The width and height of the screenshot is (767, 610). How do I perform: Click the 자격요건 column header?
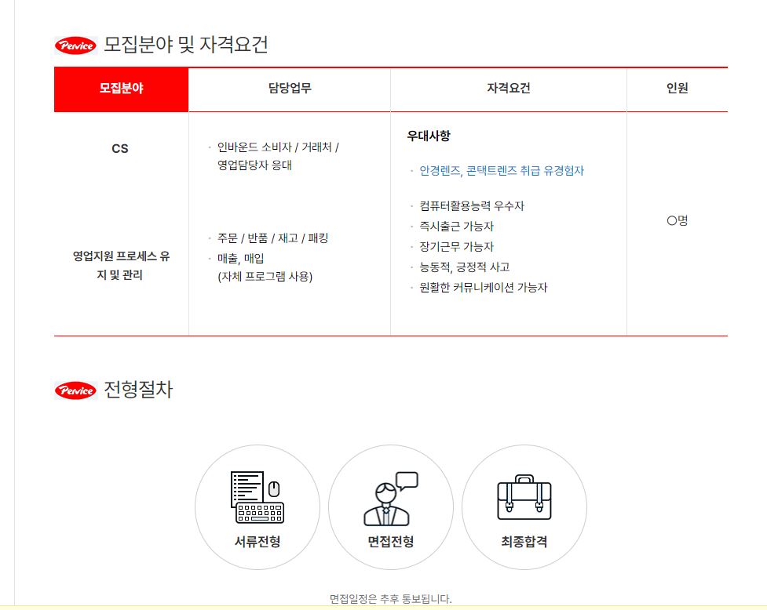pos(508,89)
